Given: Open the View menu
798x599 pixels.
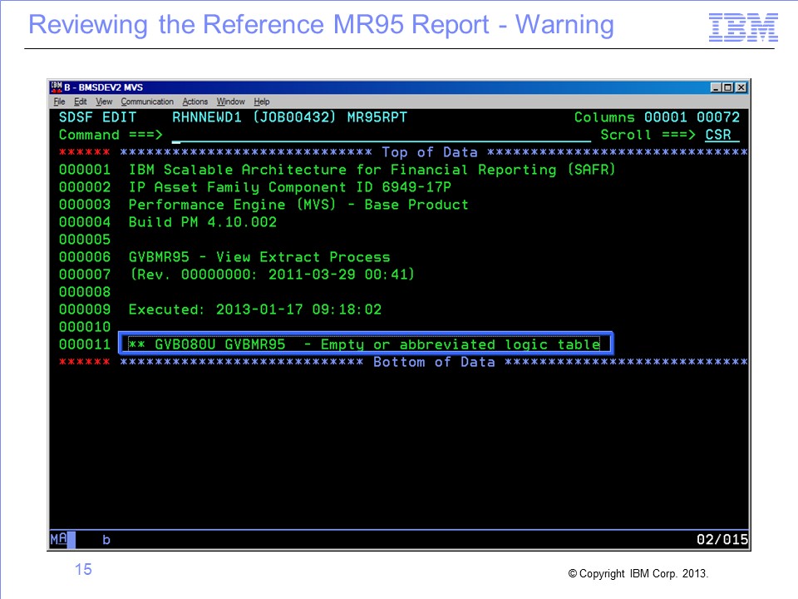Looking at the screenshot, I should (104, 101).
